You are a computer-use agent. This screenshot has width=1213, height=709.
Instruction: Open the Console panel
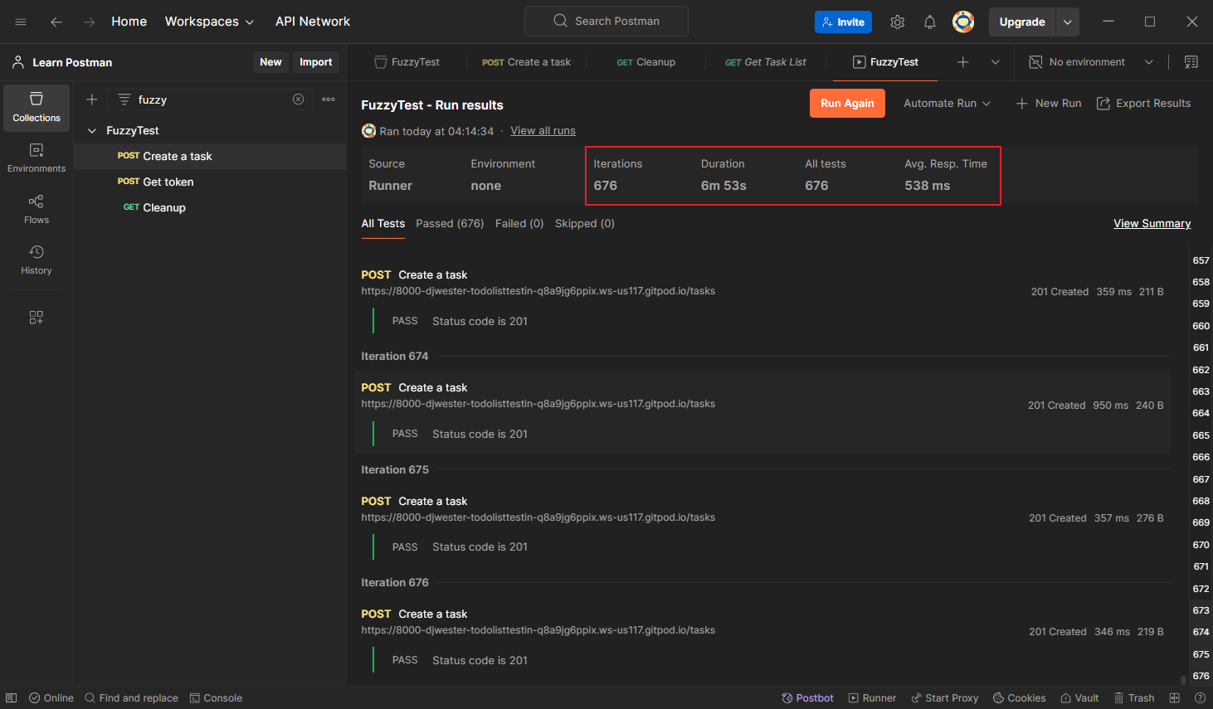[216, 698]
